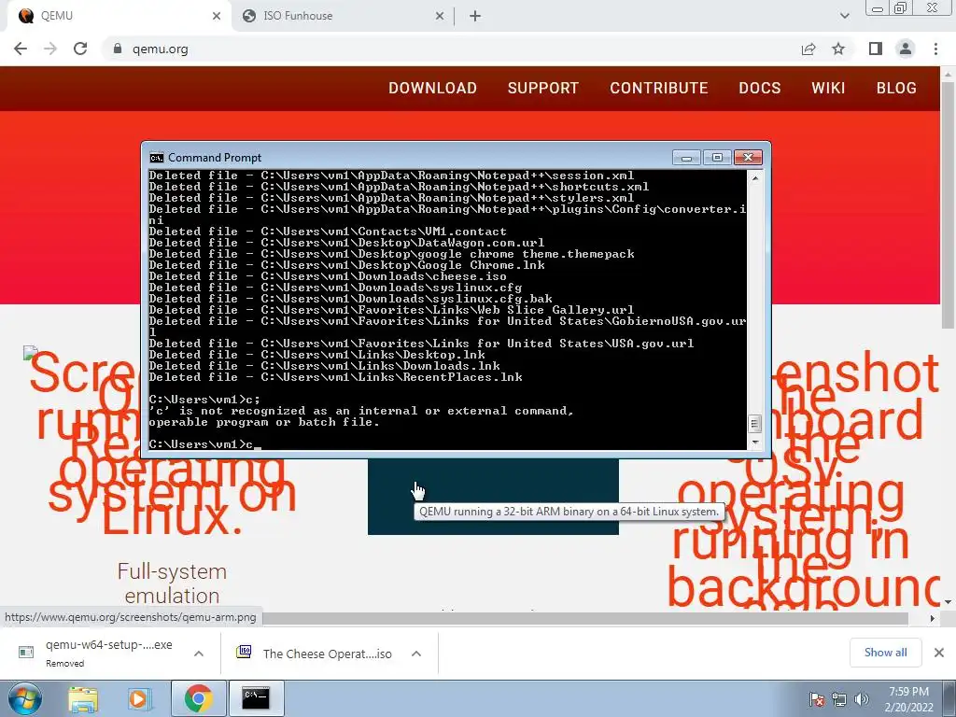This screenshot has height=717, width=956.
Task: Click the lock icon in address bar
Action: [118, 49]
